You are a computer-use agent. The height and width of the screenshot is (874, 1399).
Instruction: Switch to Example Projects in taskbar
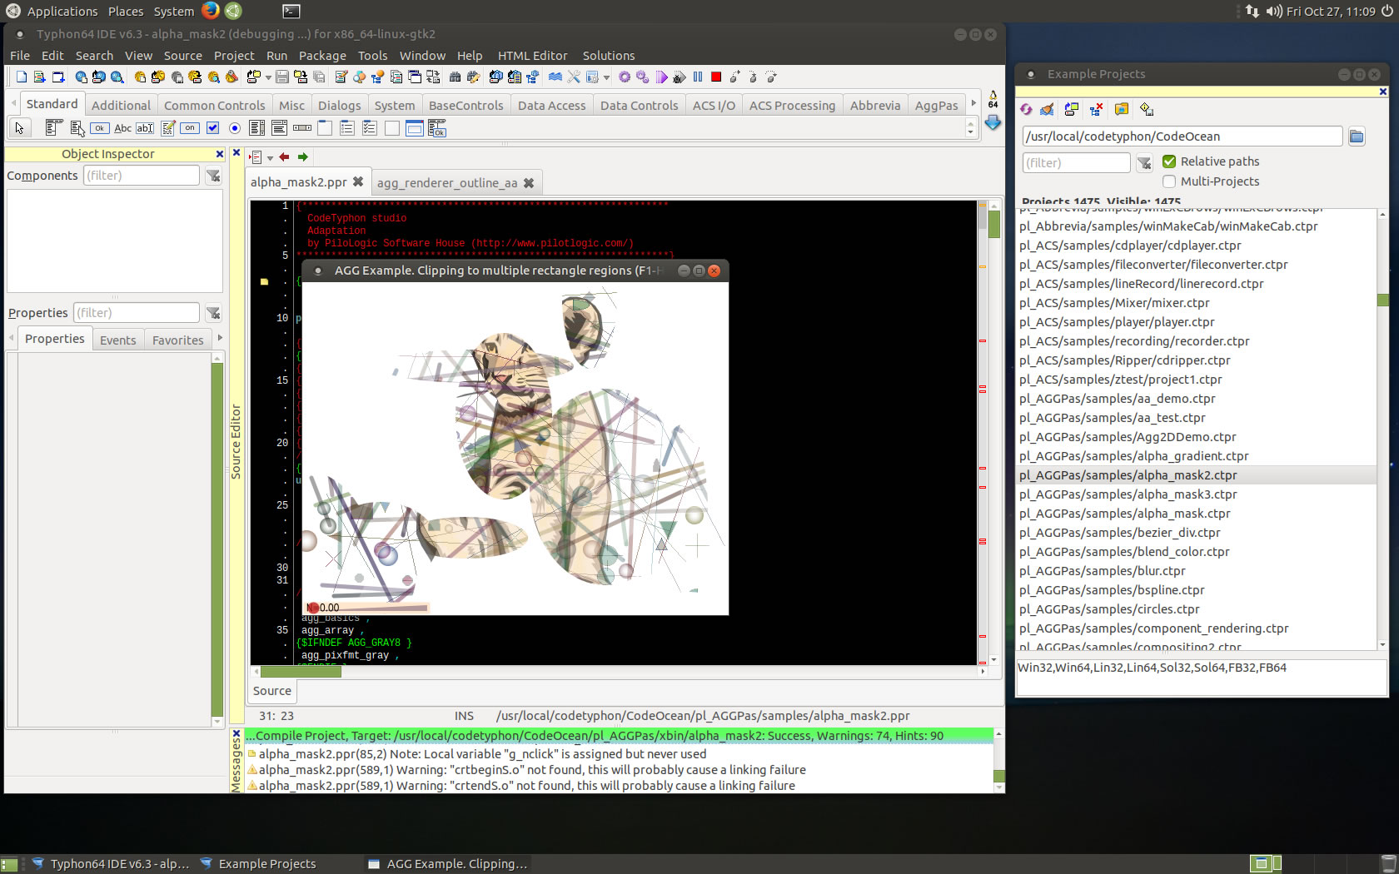click(x=258, y=864)
